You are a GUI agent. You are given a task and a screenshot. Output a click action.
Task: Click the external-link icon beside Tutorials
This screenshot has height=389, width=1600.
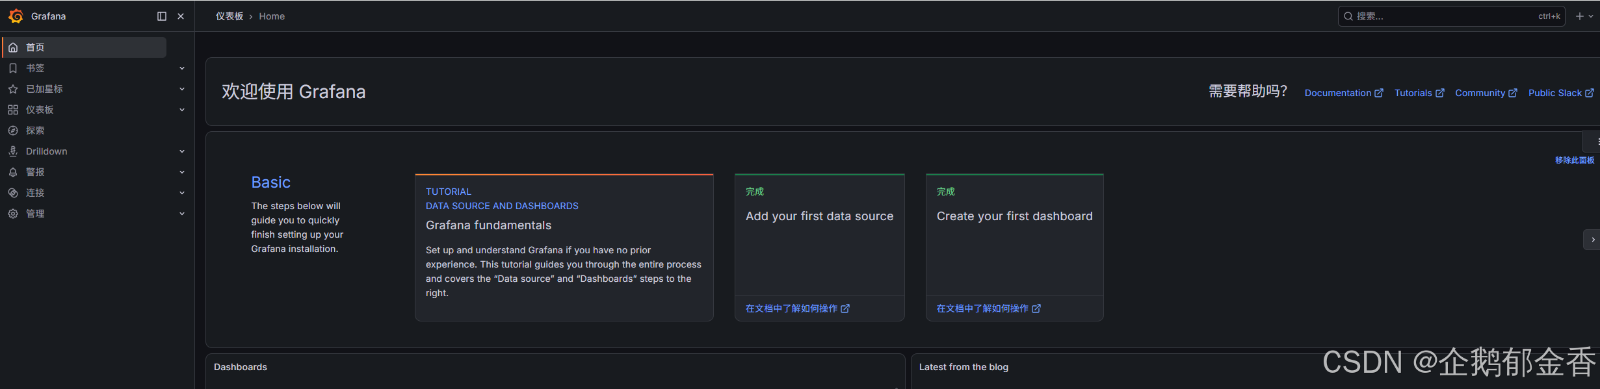pos(1440,93)
